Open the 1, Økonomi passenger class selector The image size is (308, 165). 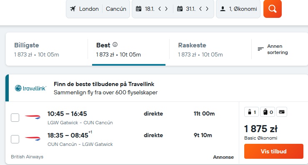238,9
